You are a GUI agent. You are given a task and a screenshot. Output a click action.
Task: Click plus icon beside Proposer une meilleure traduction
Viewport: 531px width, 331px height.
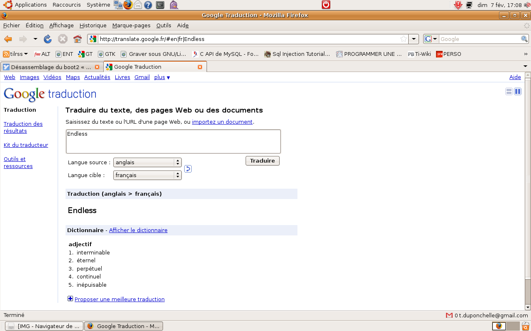[x=71, y=299]
